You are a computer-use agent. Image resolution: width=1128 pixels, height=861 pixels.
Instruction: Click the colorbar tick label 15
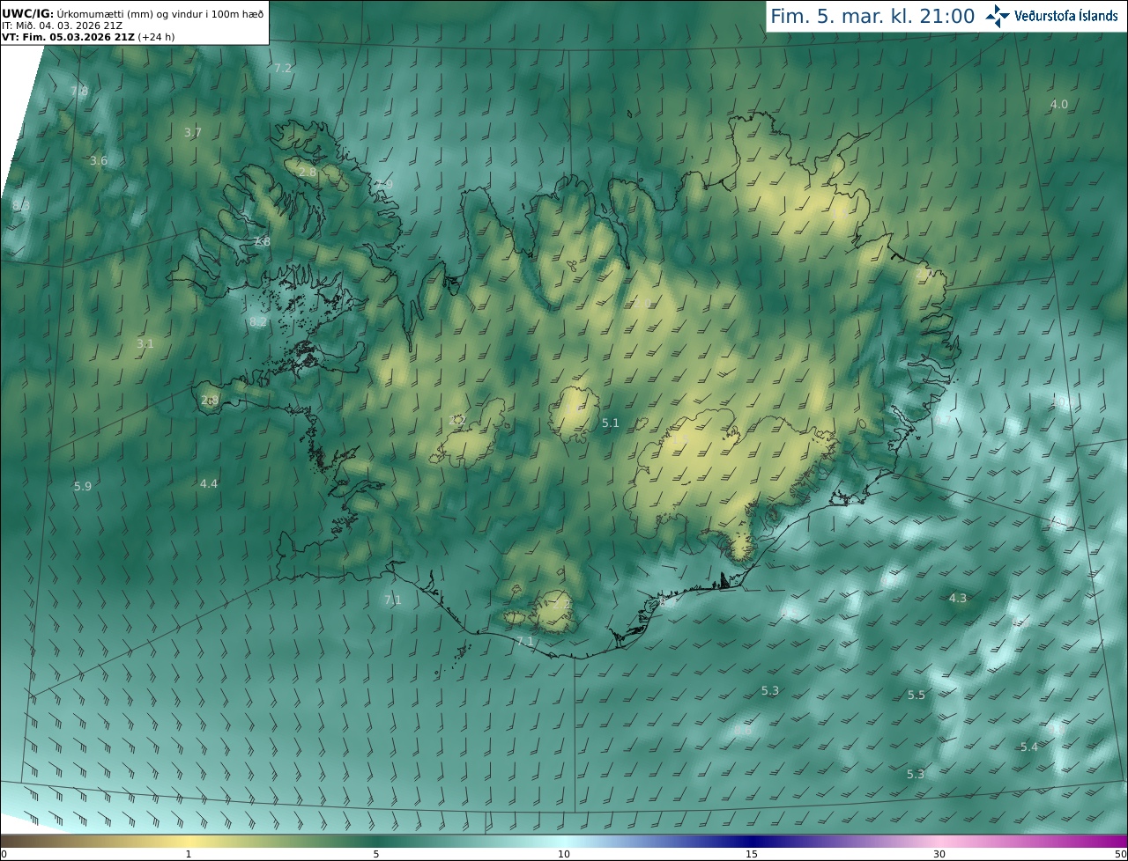(x=752, y=855)
